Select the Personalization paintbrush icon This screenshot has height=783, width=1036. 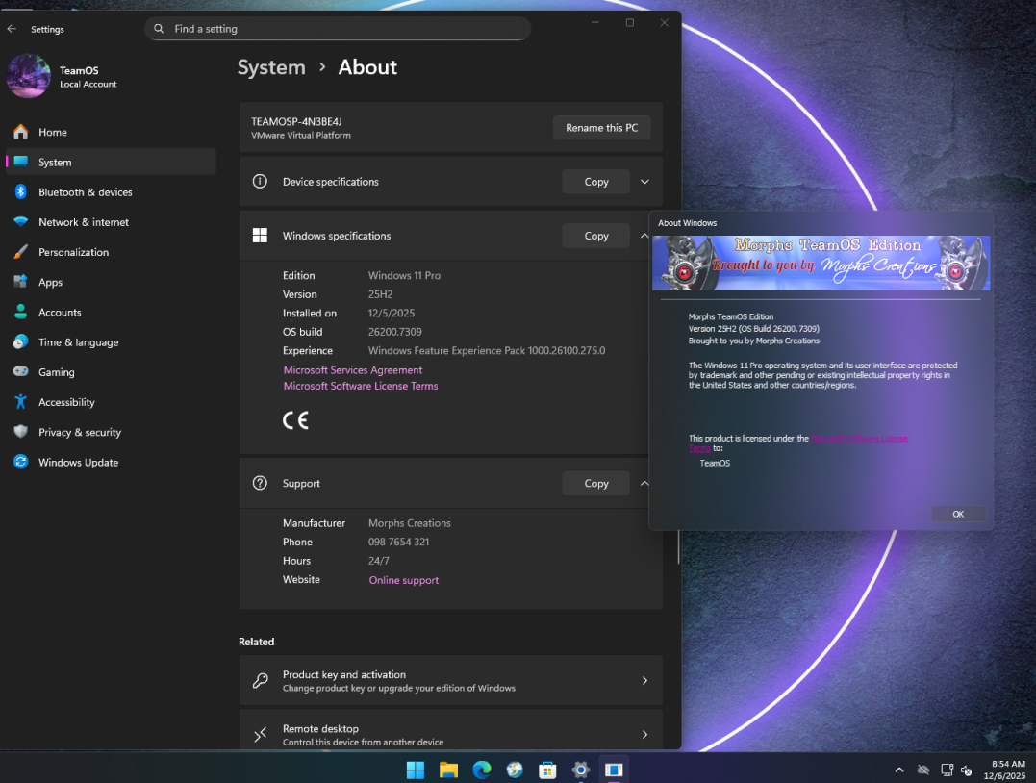click(x=20, y=252)
